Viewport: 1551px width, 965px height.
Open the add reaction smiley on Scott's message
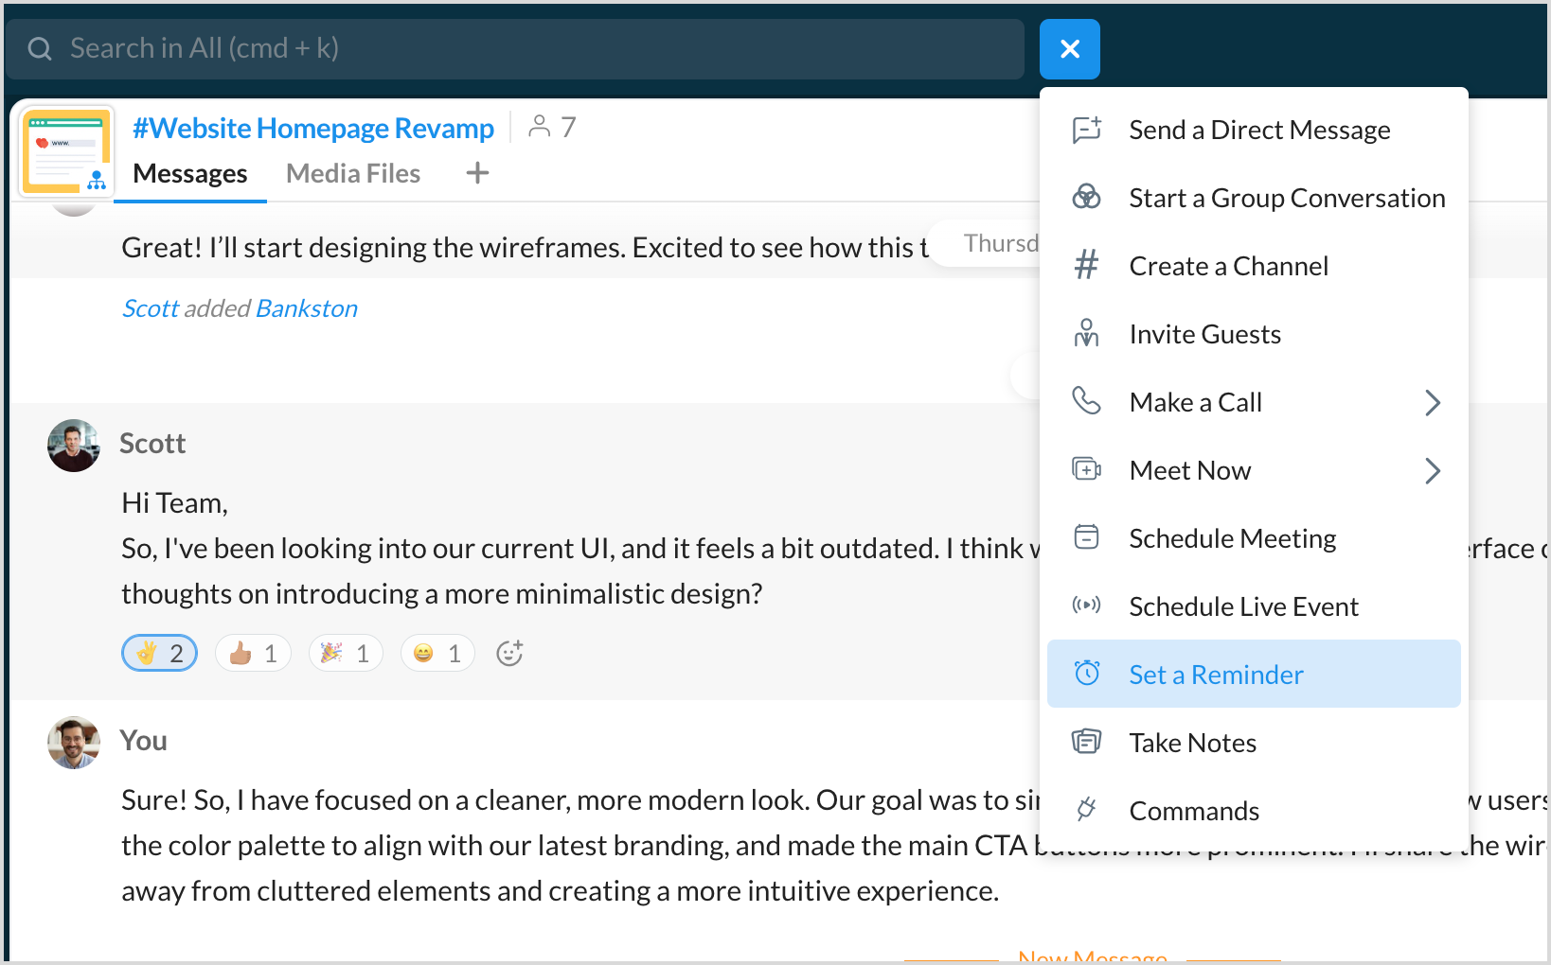pos(509,653)
